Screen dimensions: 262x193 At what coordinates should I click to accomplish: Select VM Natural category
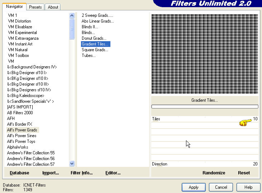click(x=18, y=50)
